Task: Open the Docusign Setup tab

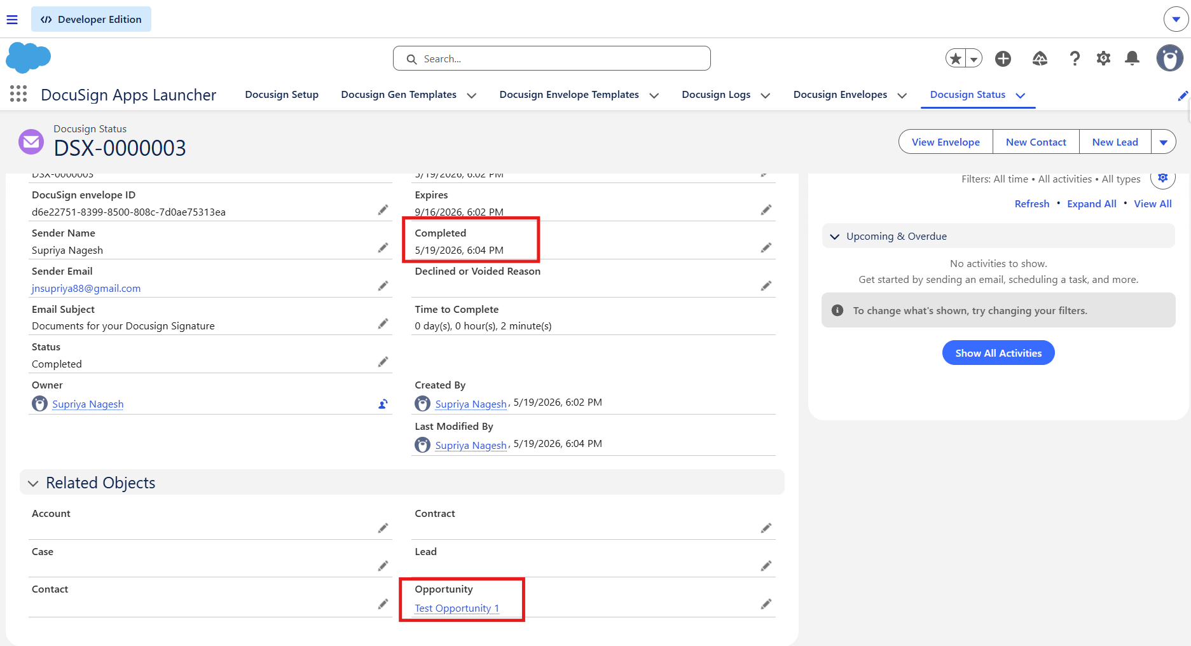Action: tap(282, 94)
